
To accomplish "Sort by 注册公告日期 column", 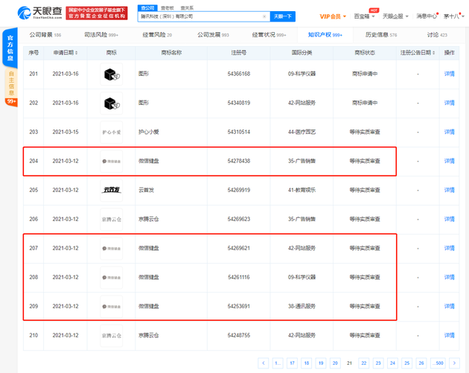I will click(417, 53).
